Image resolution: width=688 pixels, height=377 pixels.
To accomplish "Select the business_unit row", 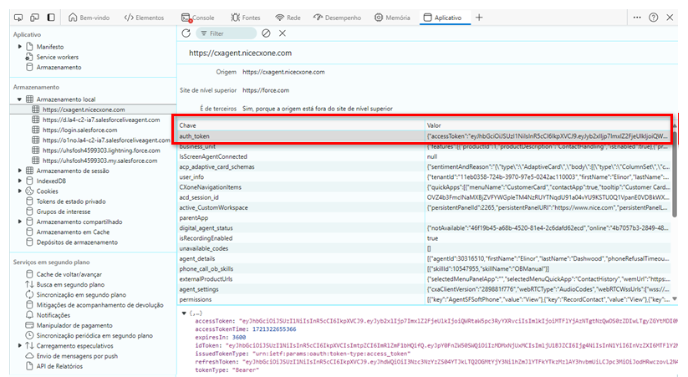I will (x=424, y=146).
